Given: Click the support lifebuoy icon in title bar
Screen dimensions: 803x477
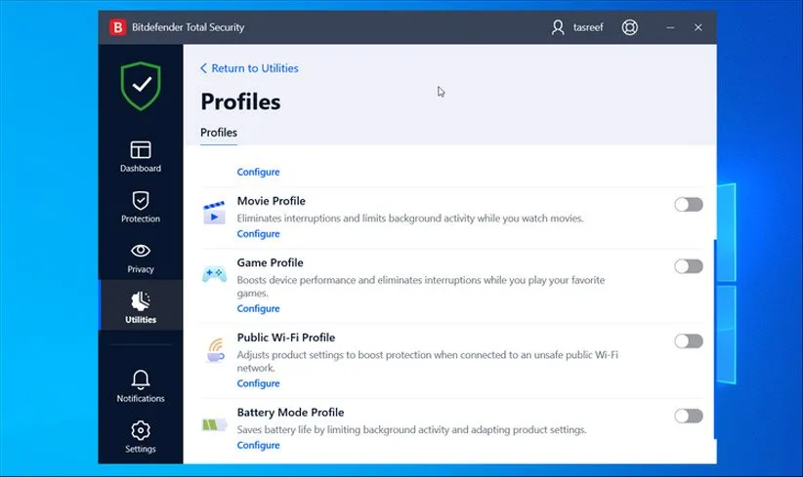Looking at the screenshot, I should tap(630, 27).
